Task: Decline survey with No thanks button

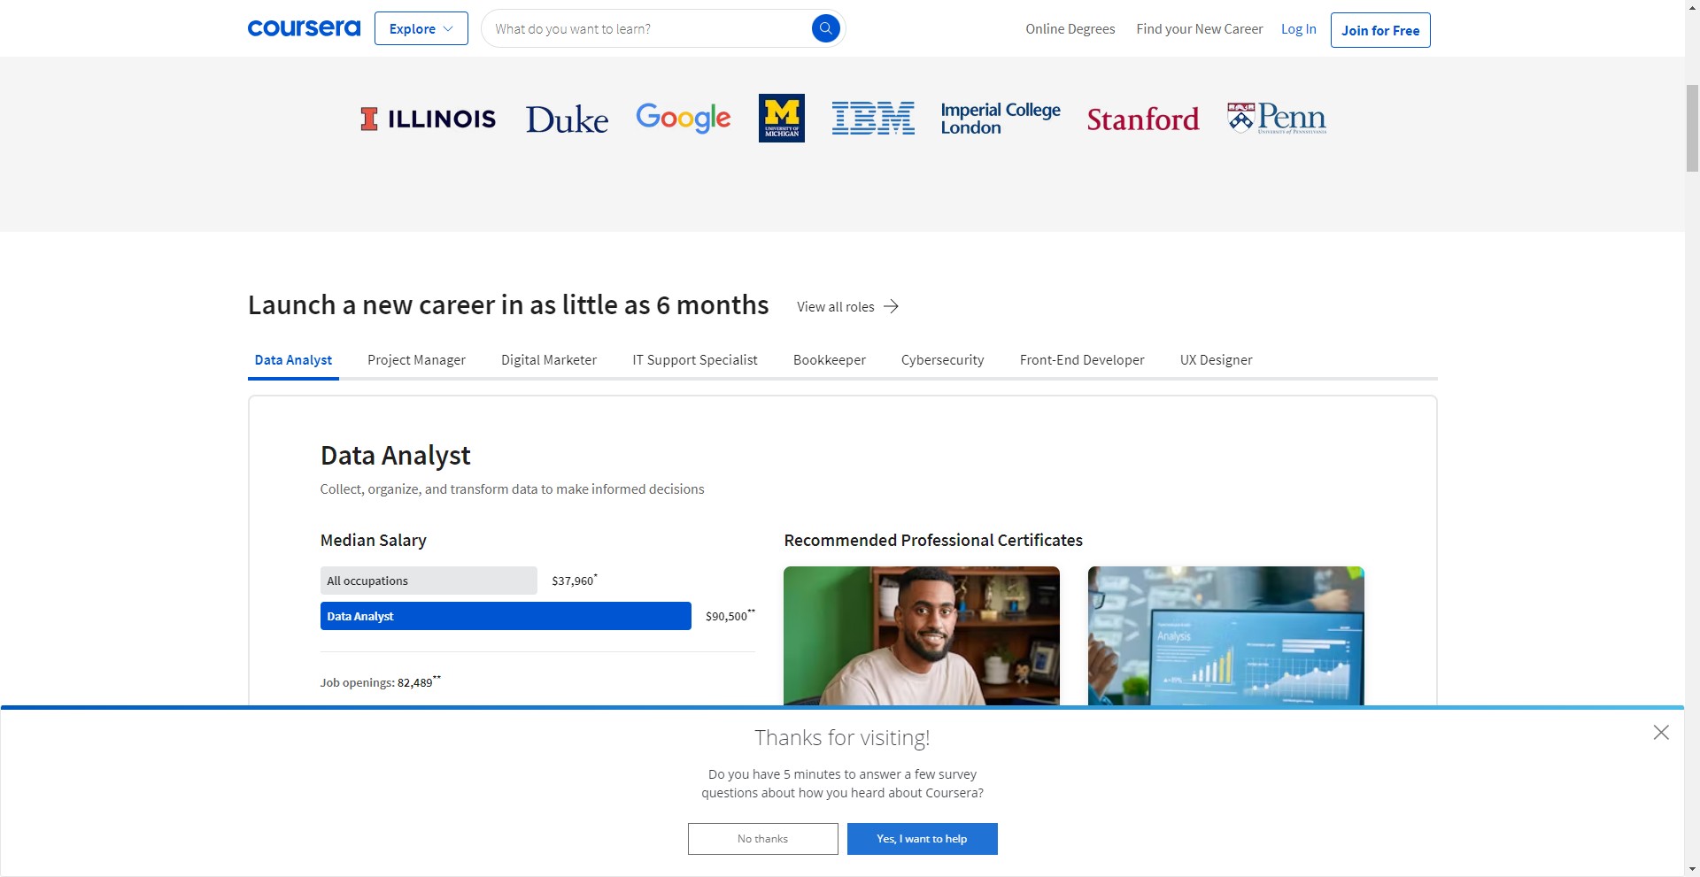Action: tap(762, 839)
